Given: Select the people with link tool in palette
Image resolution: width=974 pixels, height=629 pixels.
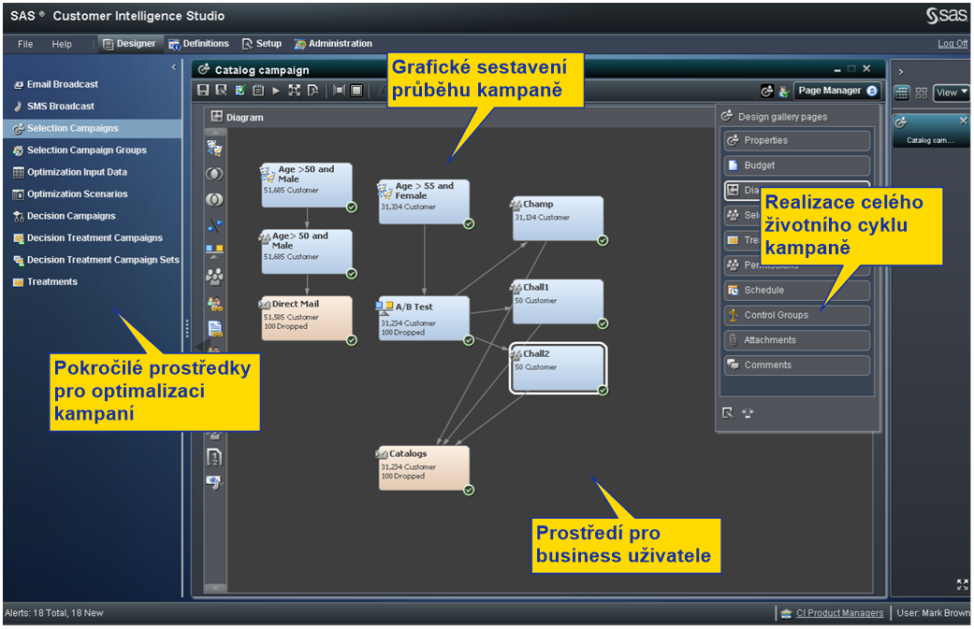Looking at the screenshot, I should [x=215, y=304].
